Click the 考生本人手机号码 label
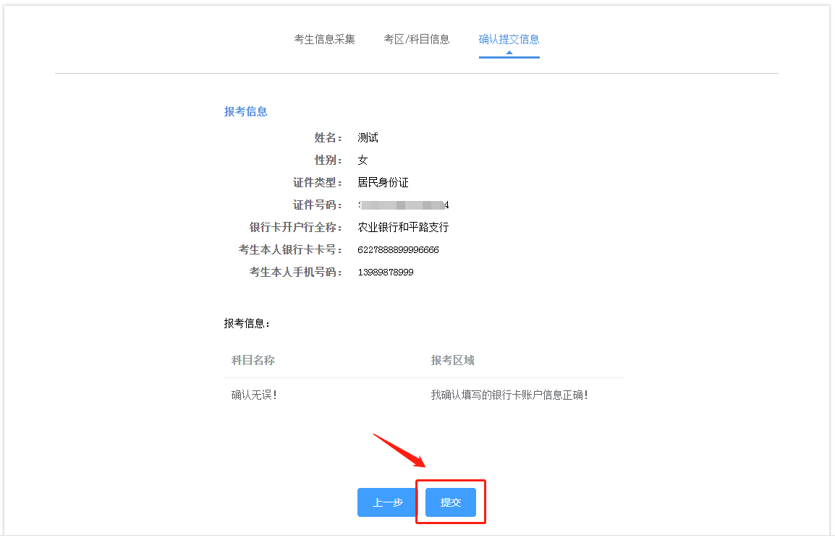This screenshot has width=835, height=540. coord(295,272)
